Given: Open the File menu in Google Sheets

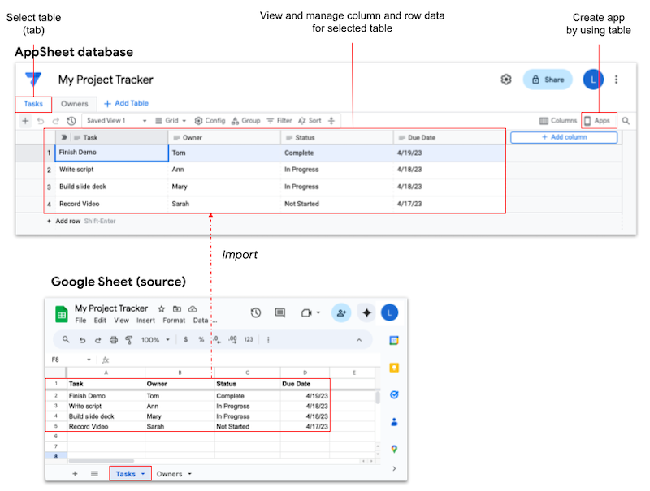Looking at the screenshot, I should tap(80, 321).
